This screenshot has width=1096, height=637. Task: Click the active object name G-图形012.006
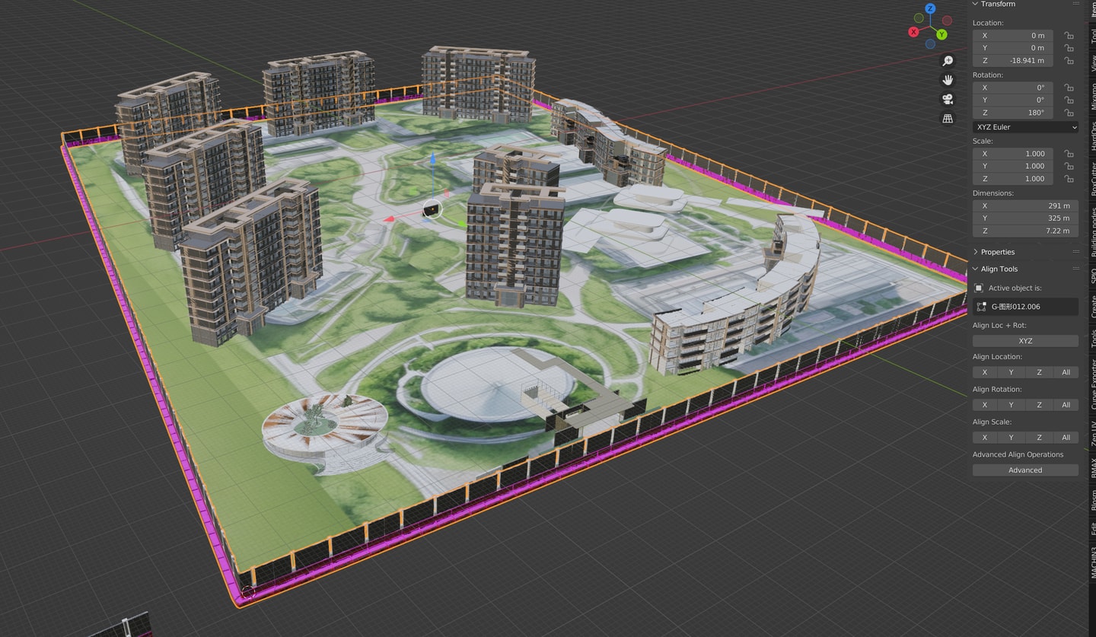click(x=1015, y=307)
